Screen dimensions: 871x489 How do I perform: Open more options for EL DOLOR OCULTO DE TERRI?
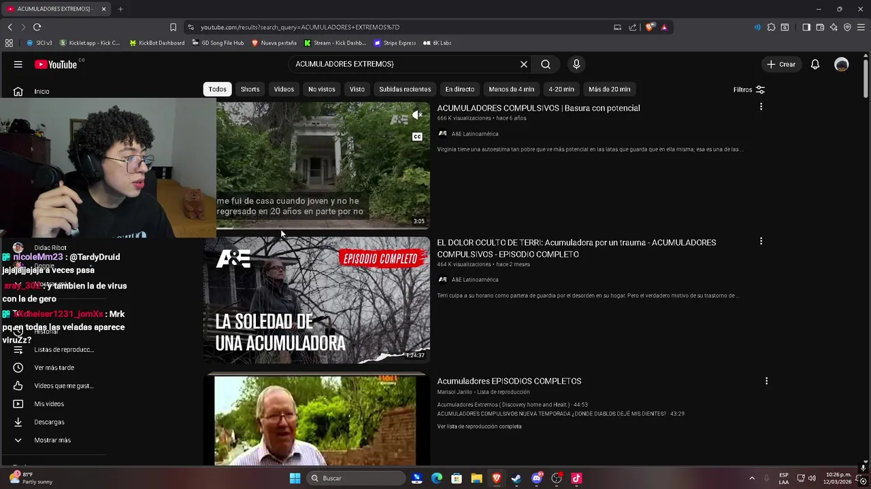761,241
